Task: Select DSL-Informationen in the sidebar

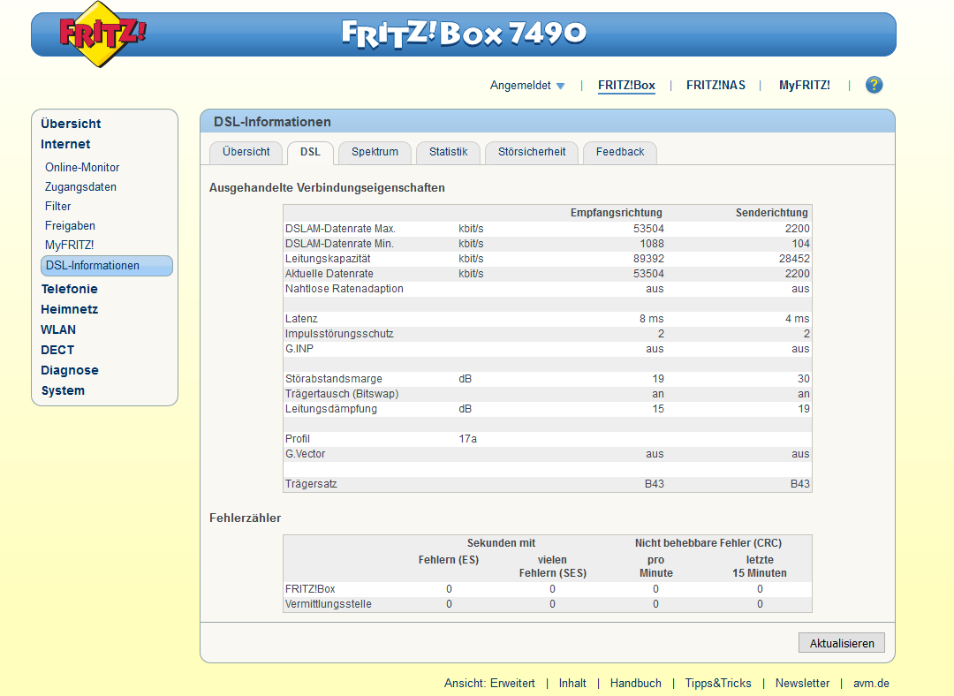Action: [x=107, y=266]
